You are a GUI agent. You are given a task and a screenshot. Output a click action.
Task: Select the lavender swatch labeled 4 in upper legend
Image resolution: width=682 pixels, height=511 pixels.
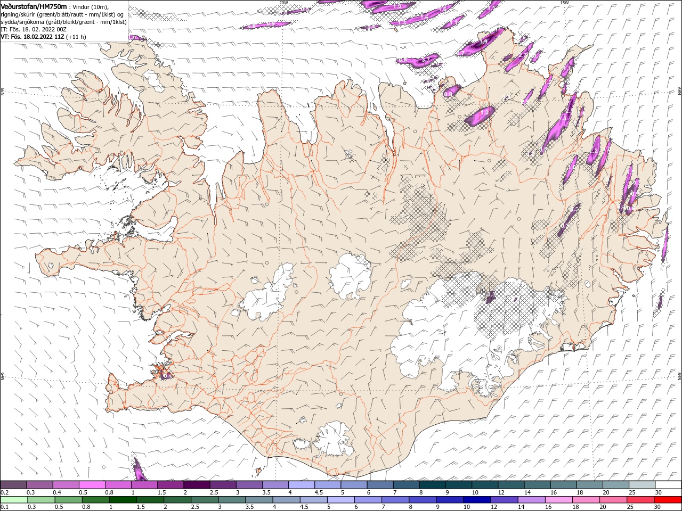click(302, 485)
